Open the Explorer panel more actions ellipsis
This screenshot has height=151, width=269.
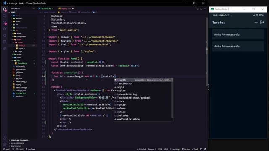tap(34, 8)
